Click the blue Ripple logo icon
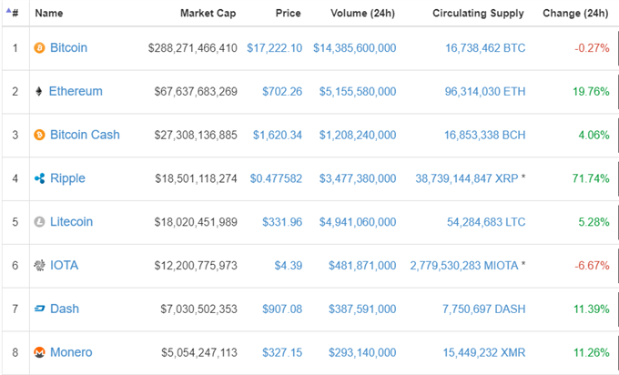 pos(39,178)
